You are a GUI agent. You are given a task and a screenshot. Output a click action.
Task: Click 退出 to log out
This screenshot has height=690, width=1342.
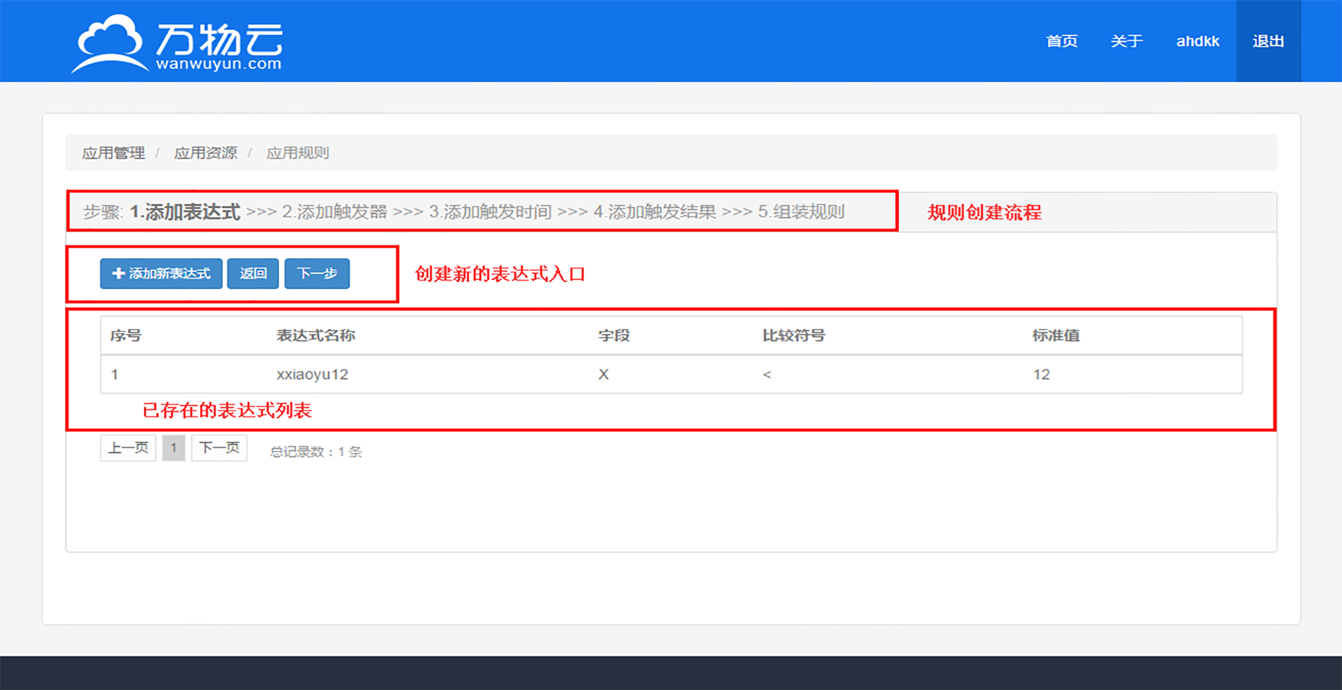[x=1268, y=41]
